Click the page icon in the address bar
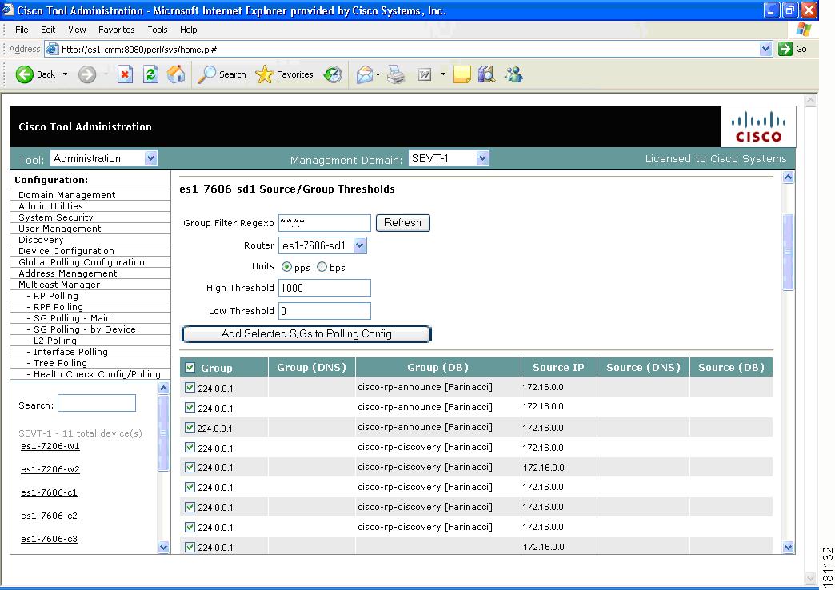835x590 pixels. 52,50
